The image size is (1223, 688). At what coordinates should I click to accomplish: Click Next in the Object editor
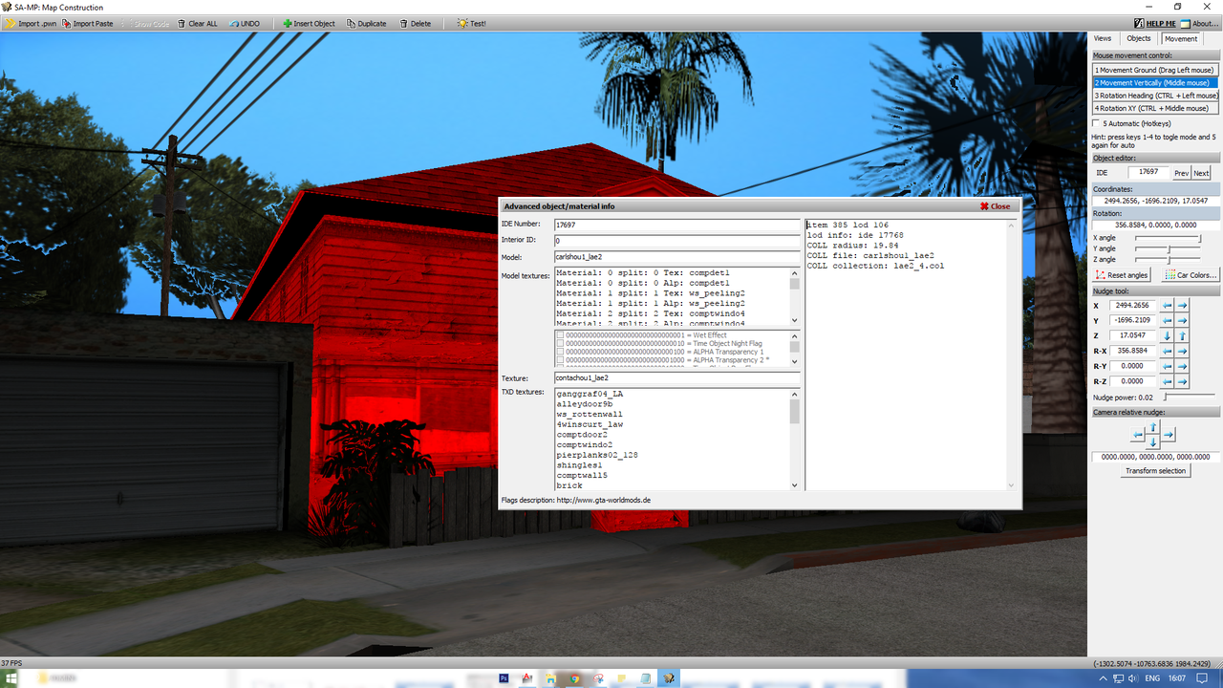[1201, 173]
